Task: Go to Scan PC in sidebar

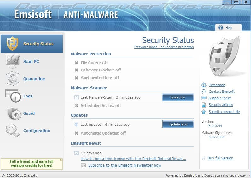Action: [31, 61]
